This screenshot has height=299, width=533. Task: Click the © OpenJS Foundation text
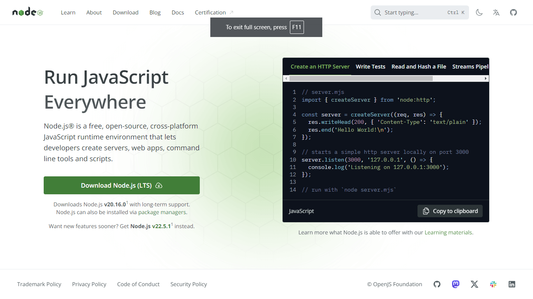pos(394,284)
